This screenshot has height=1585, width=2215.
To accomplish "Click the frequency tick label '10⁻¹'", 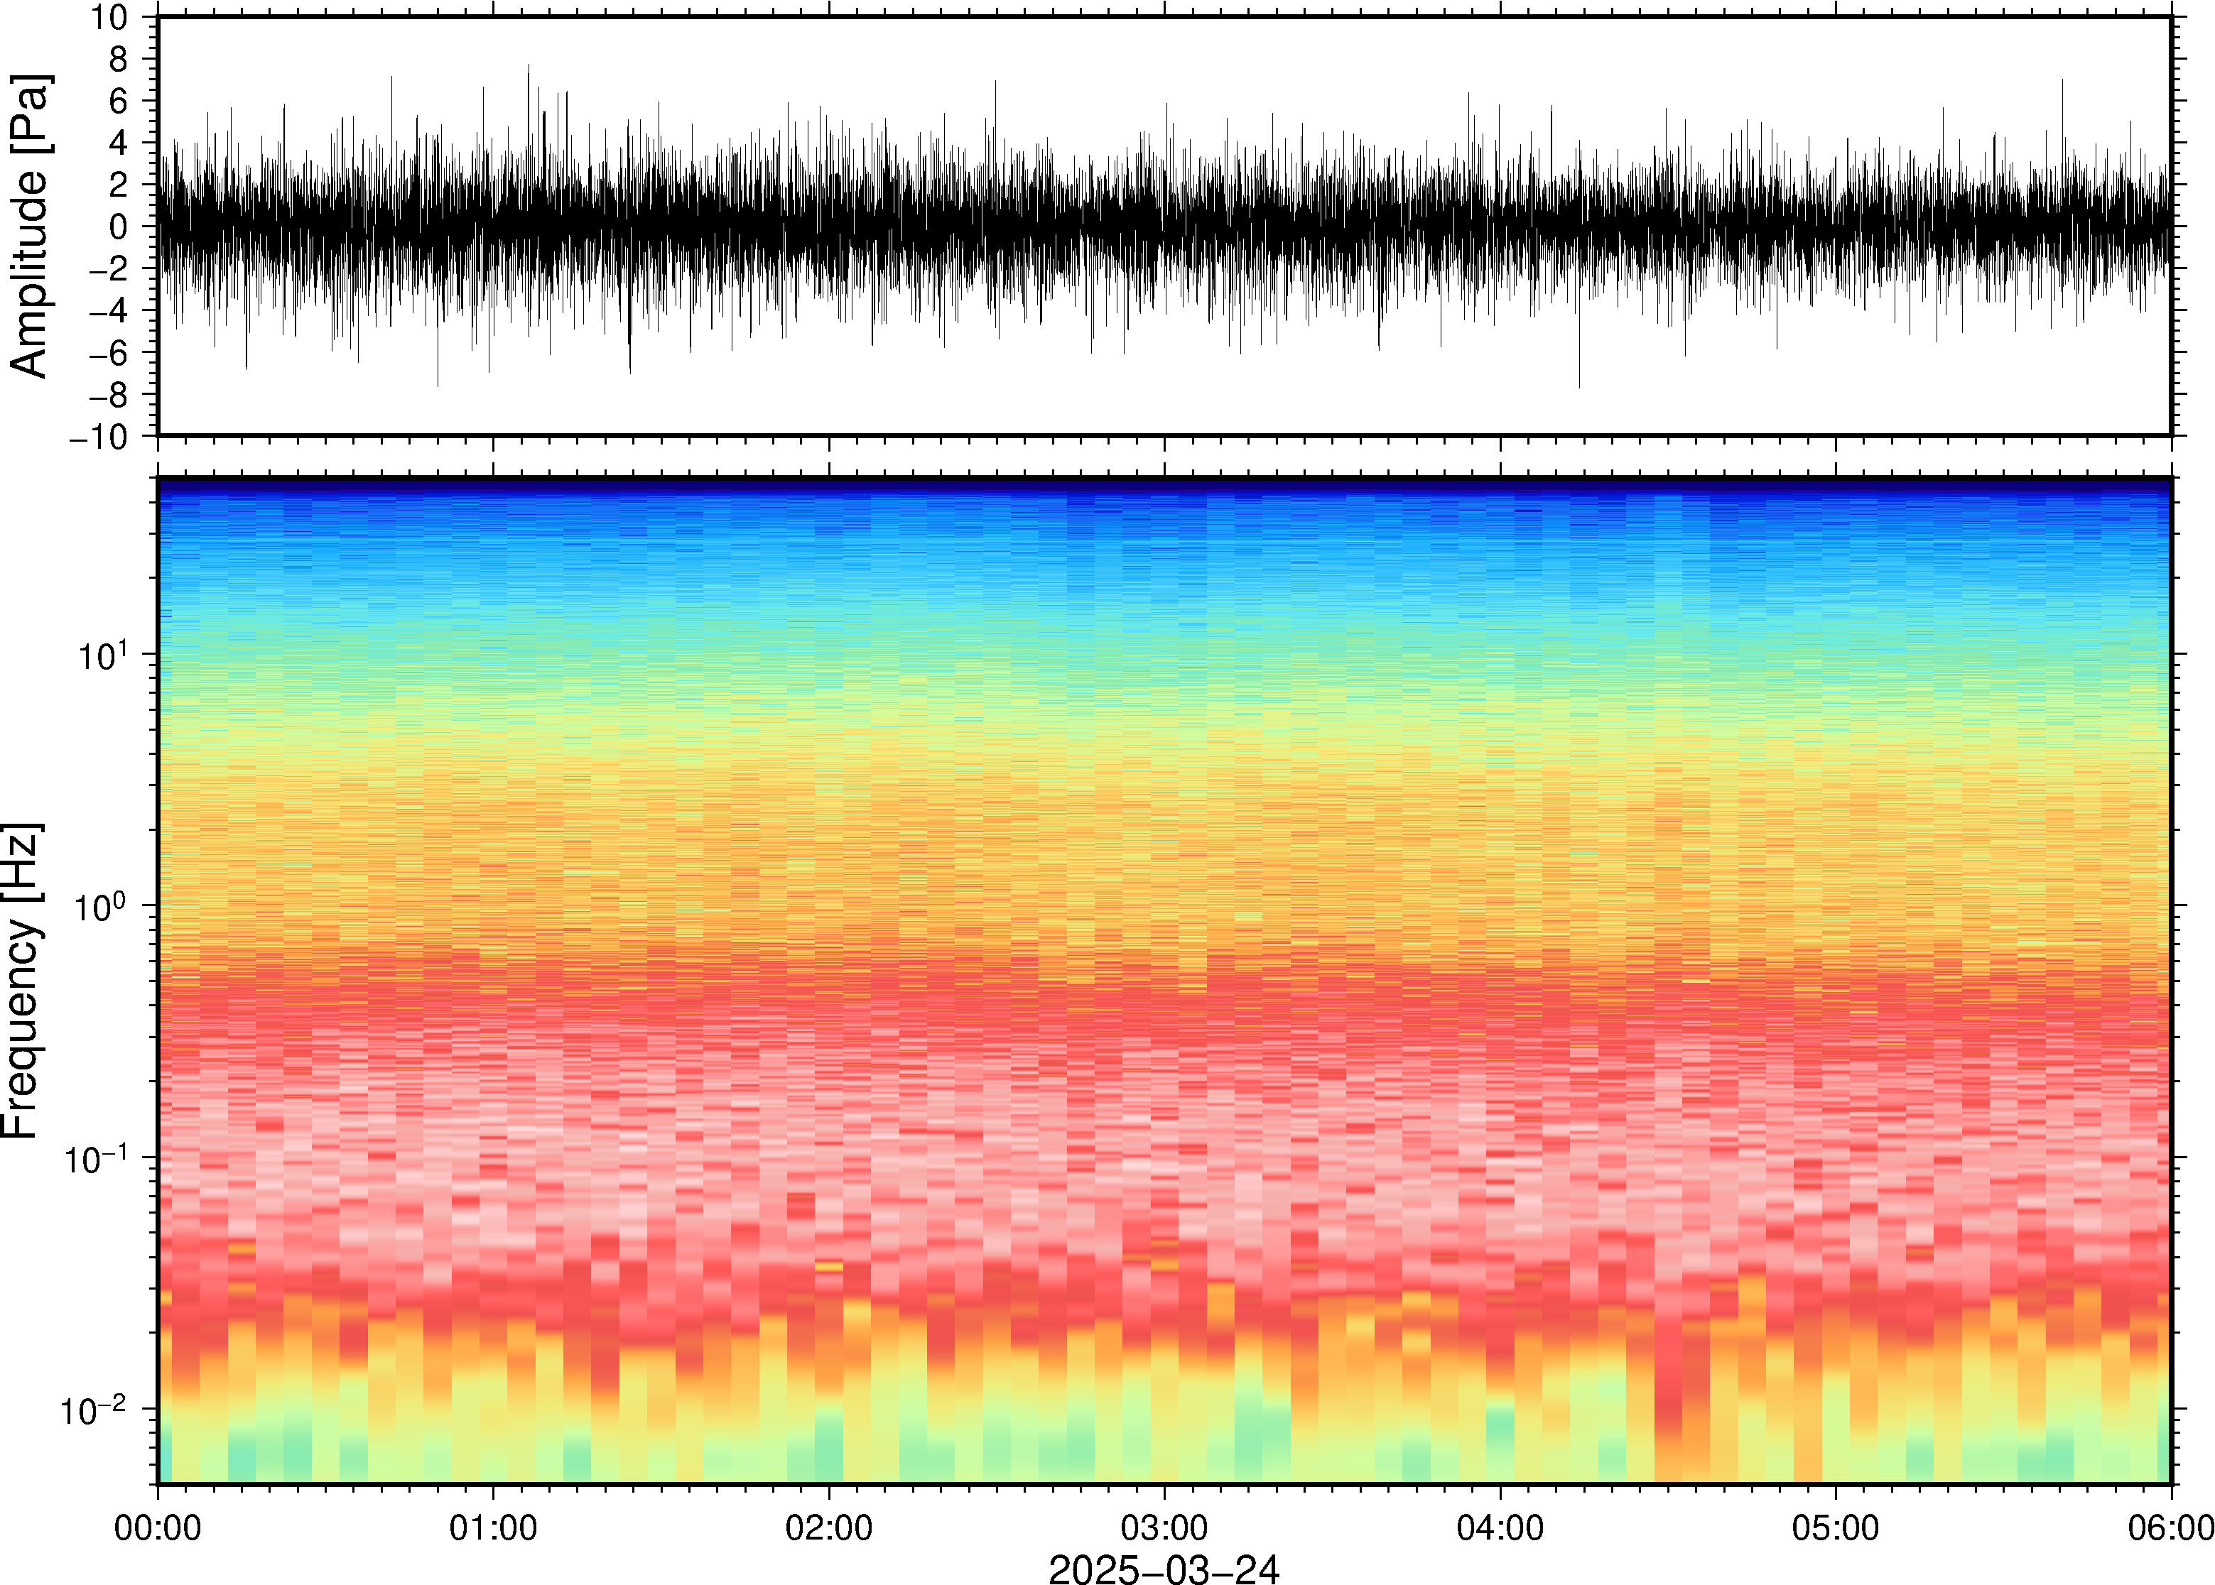I will [94, 1158].
